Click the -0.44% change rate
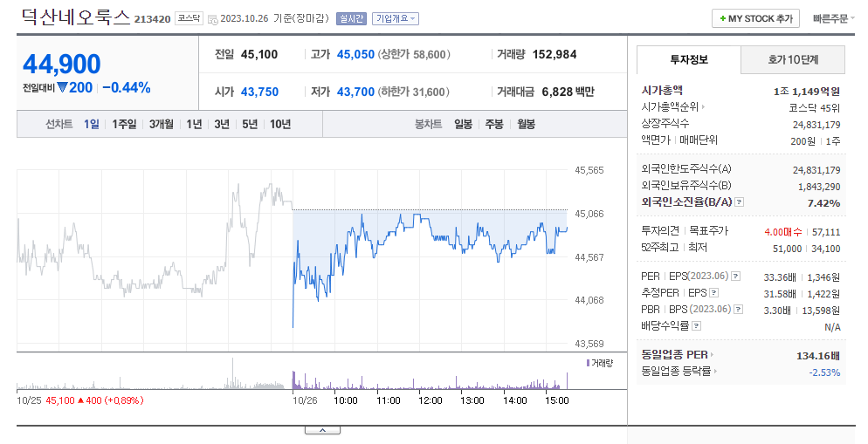 click(x=127, y=87)
